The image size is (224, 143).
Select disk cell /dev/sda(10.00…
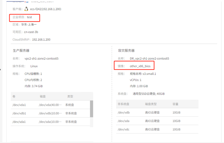pos(50,122)
